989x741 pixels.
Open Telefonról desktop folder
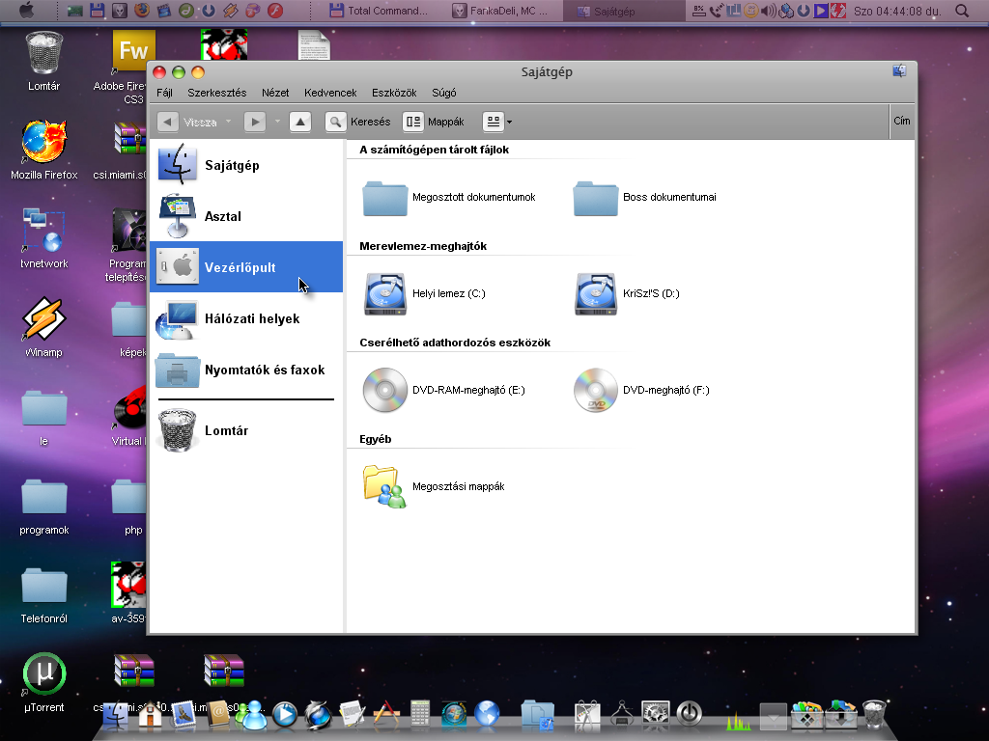44,594
